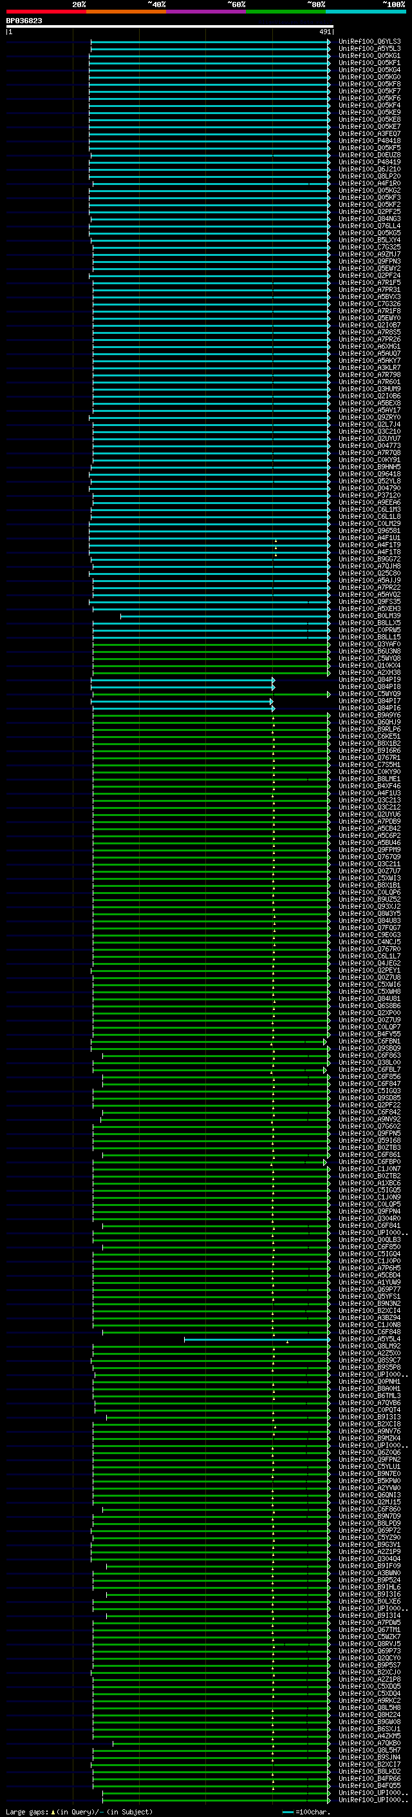
Task: Click hit label UniRef100_Q2MJ15
Action: 370,1501
